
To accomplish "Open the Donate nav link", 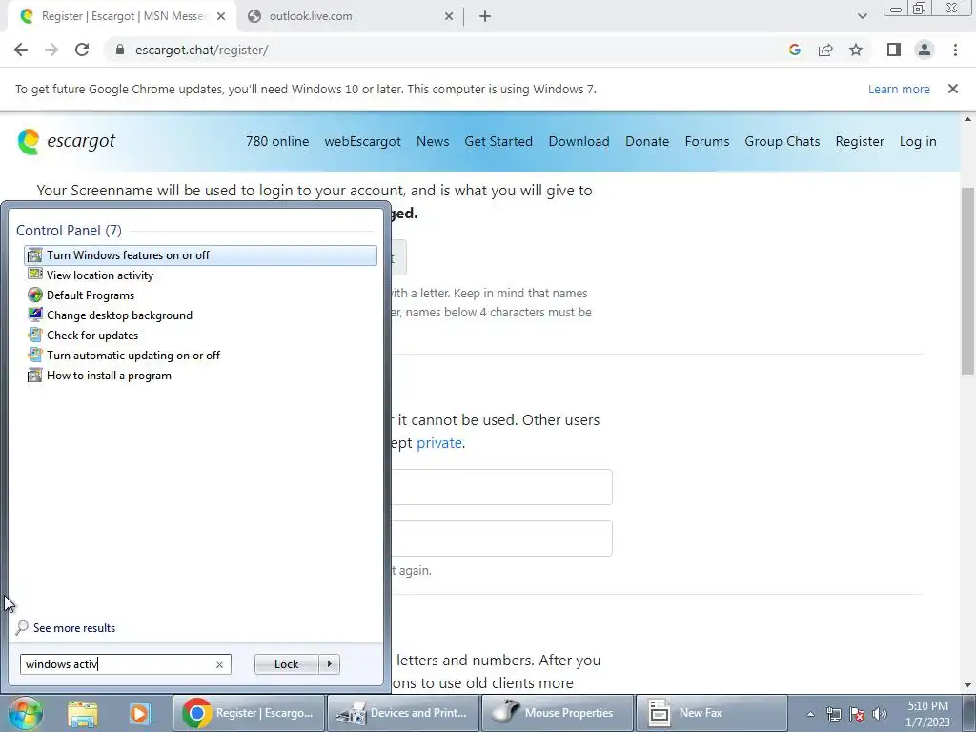I will (x=647, y=141).
